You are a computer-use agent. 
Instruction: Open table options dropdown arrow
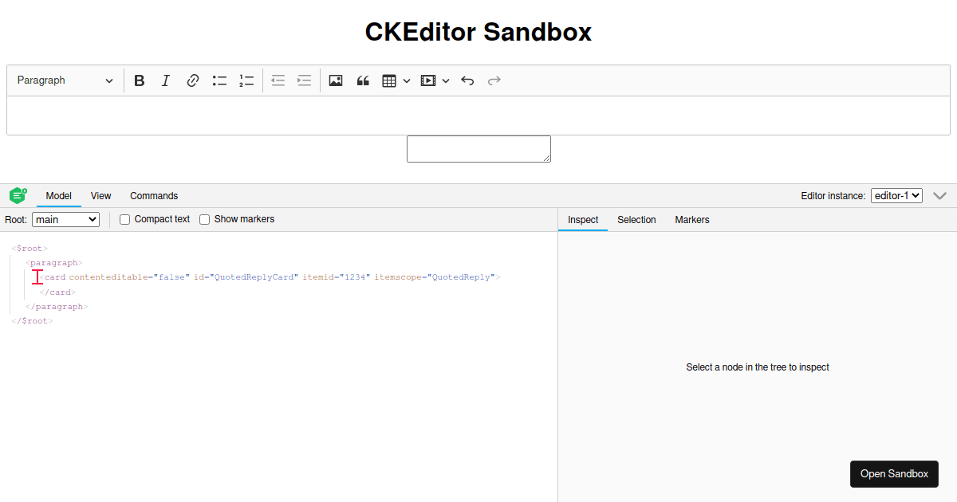pos(407,80)
